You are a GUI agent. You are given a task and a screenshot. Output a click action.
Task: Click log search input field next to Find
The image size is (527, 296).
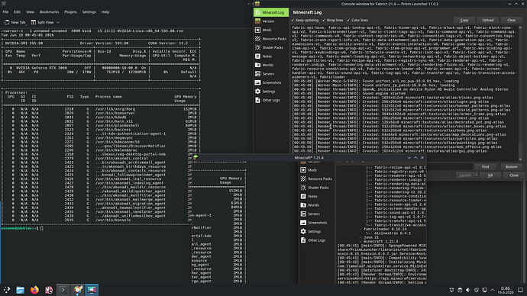click(x=449, y=166)
